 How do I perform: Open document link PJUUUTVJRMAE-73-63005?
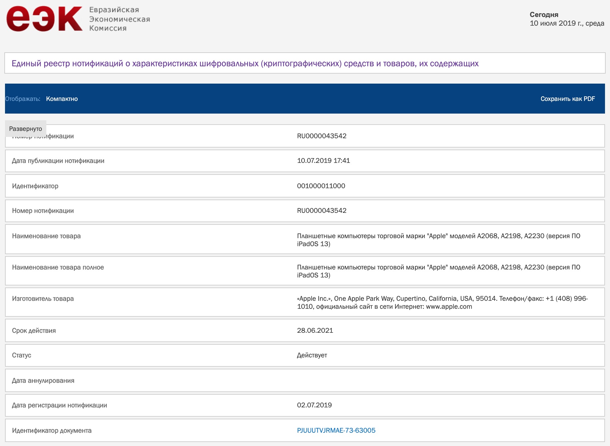pyautogui.click(x=336, y=430)
